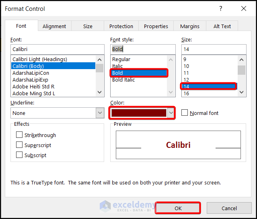
Task: Enable the Strikethrough checkbox
Action: (x=19, y=135)
